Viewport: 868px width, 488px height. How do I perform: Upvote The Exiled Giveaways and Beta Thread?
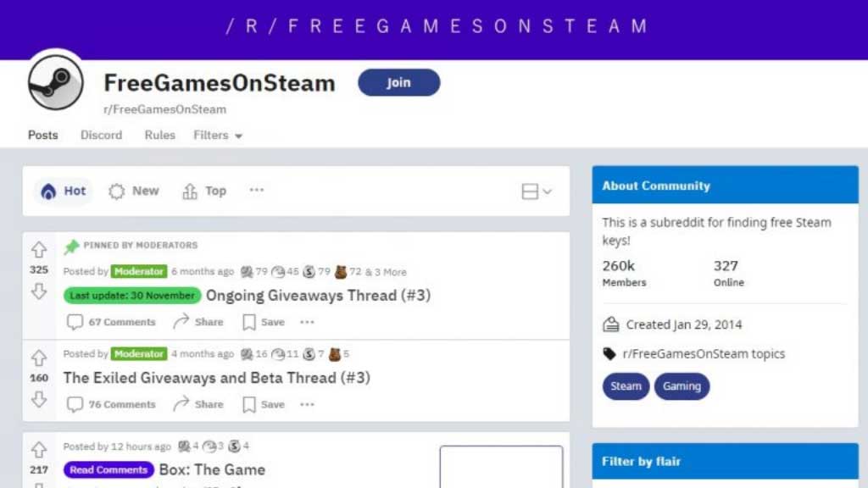[x=39, y=358]
